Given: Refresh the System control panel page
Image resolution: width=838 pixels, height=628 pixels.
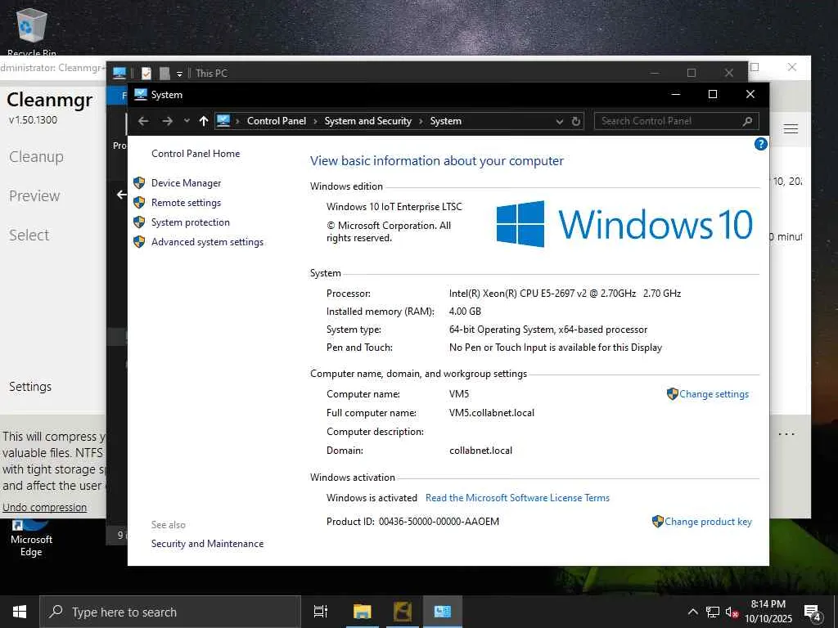Looking at the screenshot, I should coord(575,121).
